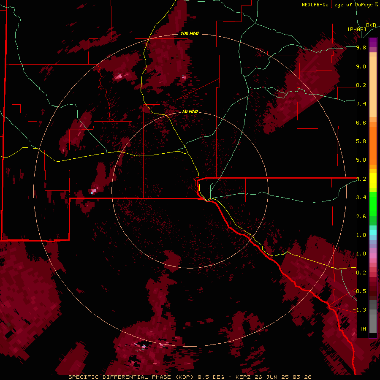Click the '2.6' scale value

click(x=361, y=217)
